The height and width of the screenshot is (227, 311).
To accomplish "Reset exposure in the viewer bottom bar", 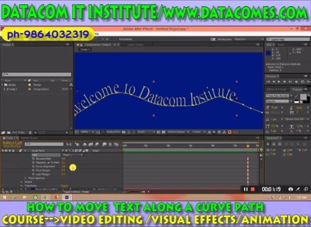I will click(230, 132).
